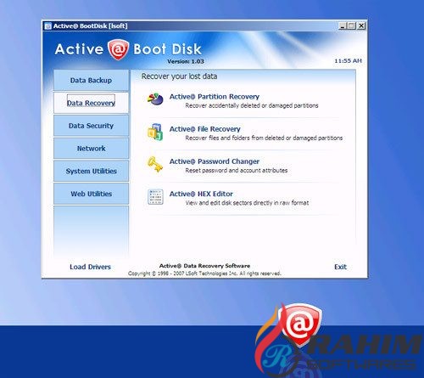Show the System Utilities section
This screenshot has height=378, width=424.
tap(91, 171)
